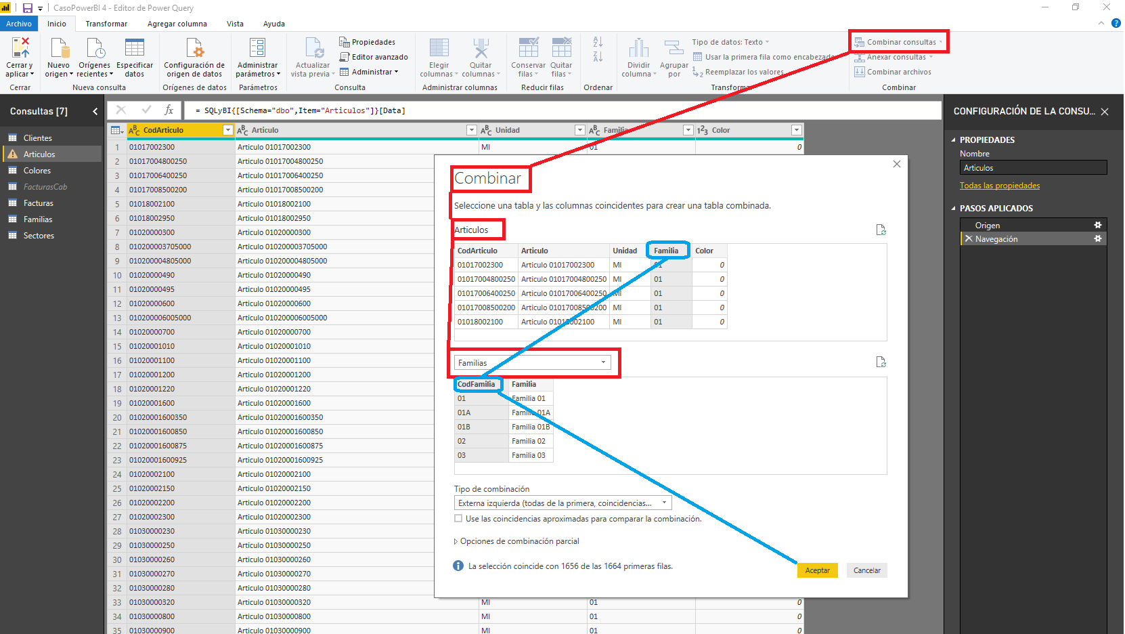Viewport: 1125px width, 634px height.
Task: Click the Cancelar button
Action: click(867, 570)
